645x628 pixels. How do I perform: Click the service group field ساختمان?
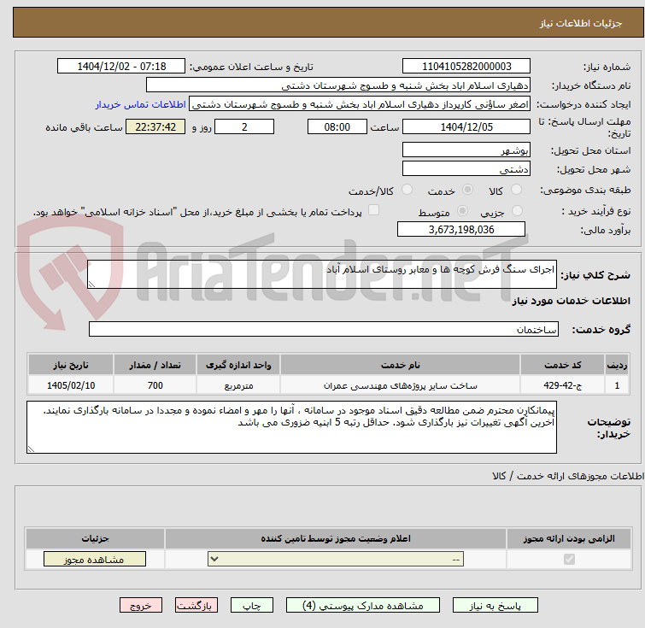tap(323, 329)
